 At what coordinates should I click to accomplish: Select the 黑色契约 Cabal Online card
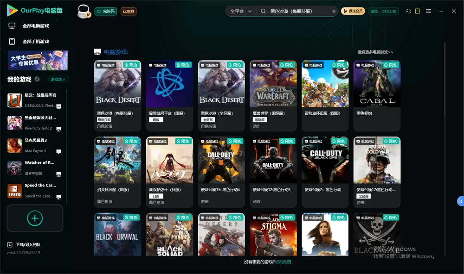pos(377,96)
